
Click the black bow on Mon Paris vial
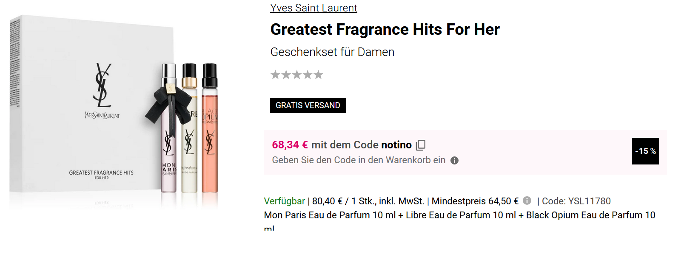pyautogui.click(x=164, y=104)
